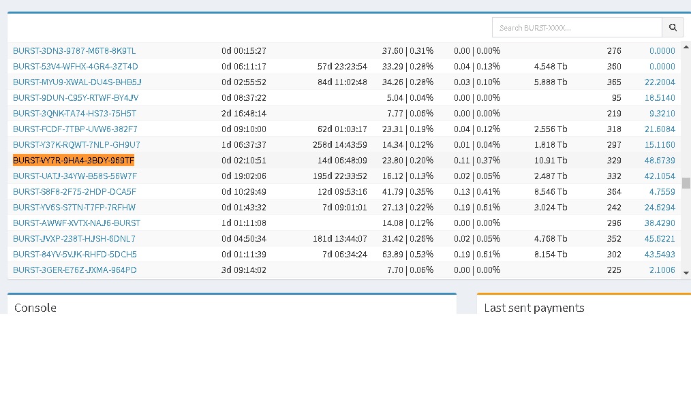Image resolution: width=691 pixels, height=418 pixels.
Task: Click the search magnifier icon button
Action: click(673, 28)
